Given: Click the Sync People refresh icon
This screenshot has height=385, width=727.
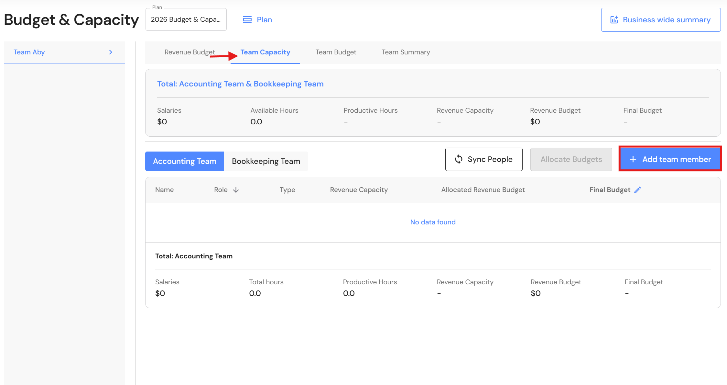Looking at the screenshot, I should pyautogui.click(x=459, y=159).
